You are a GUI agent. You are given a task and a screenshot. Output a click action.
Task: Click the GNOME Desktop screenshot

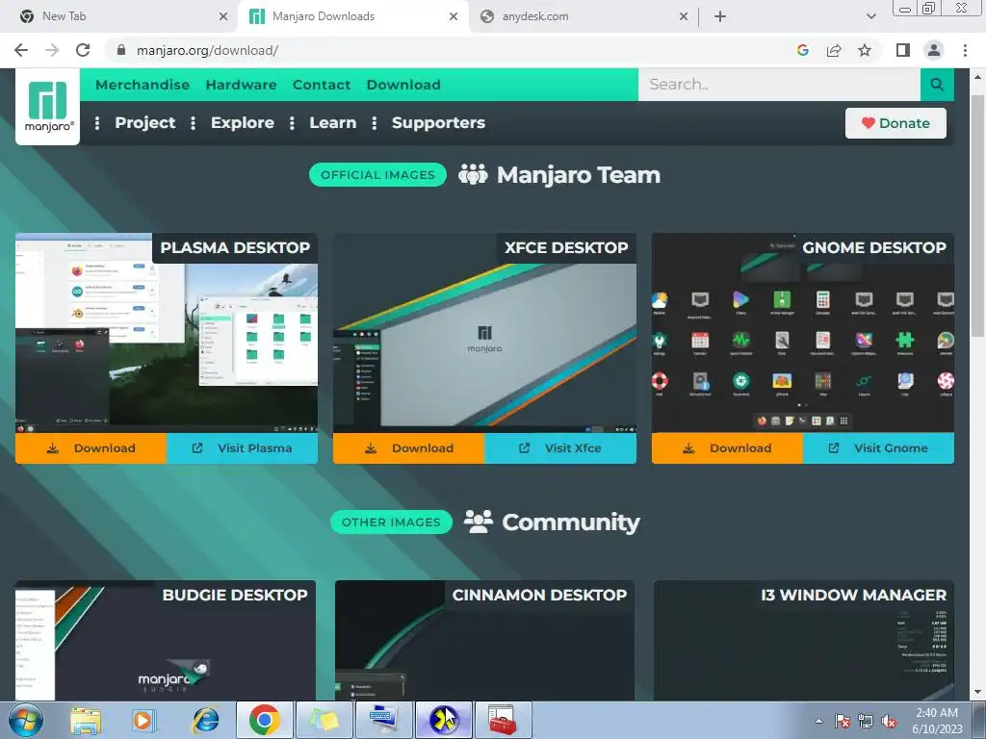point(803,333)
